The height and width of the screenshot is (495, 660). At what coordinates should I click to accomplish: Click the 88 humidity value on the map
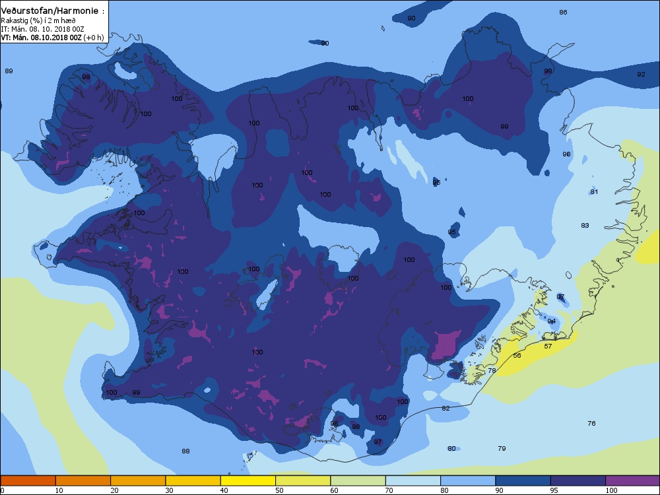tap(185, 451)
